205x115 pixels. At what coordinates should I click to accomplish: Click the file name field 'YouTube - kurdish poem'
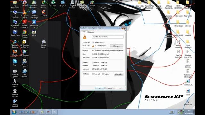pyautogui.click(x=108, y=37)
